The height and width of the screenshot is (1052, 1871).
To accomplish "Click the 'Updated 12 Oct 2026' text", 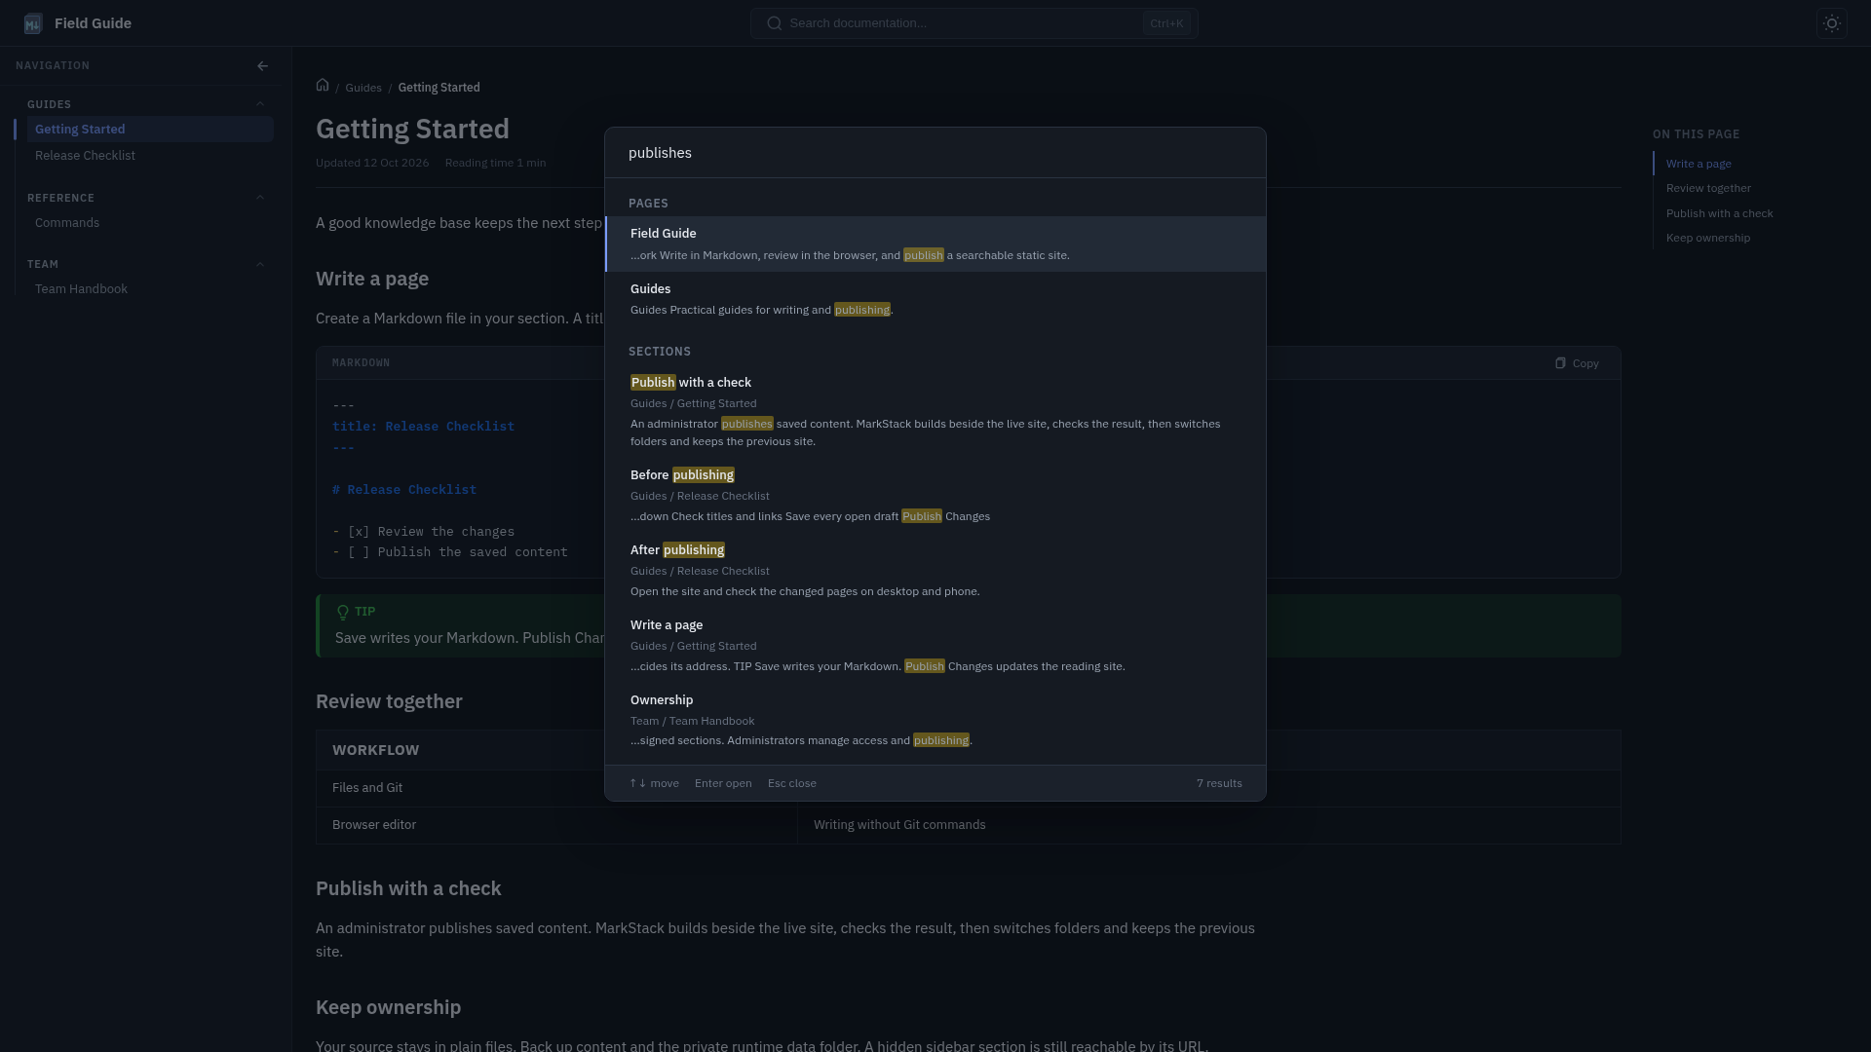I will point(372,163).
